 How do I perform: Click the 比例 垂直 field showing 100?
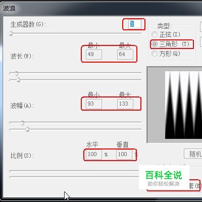click(x=124, y=154)
